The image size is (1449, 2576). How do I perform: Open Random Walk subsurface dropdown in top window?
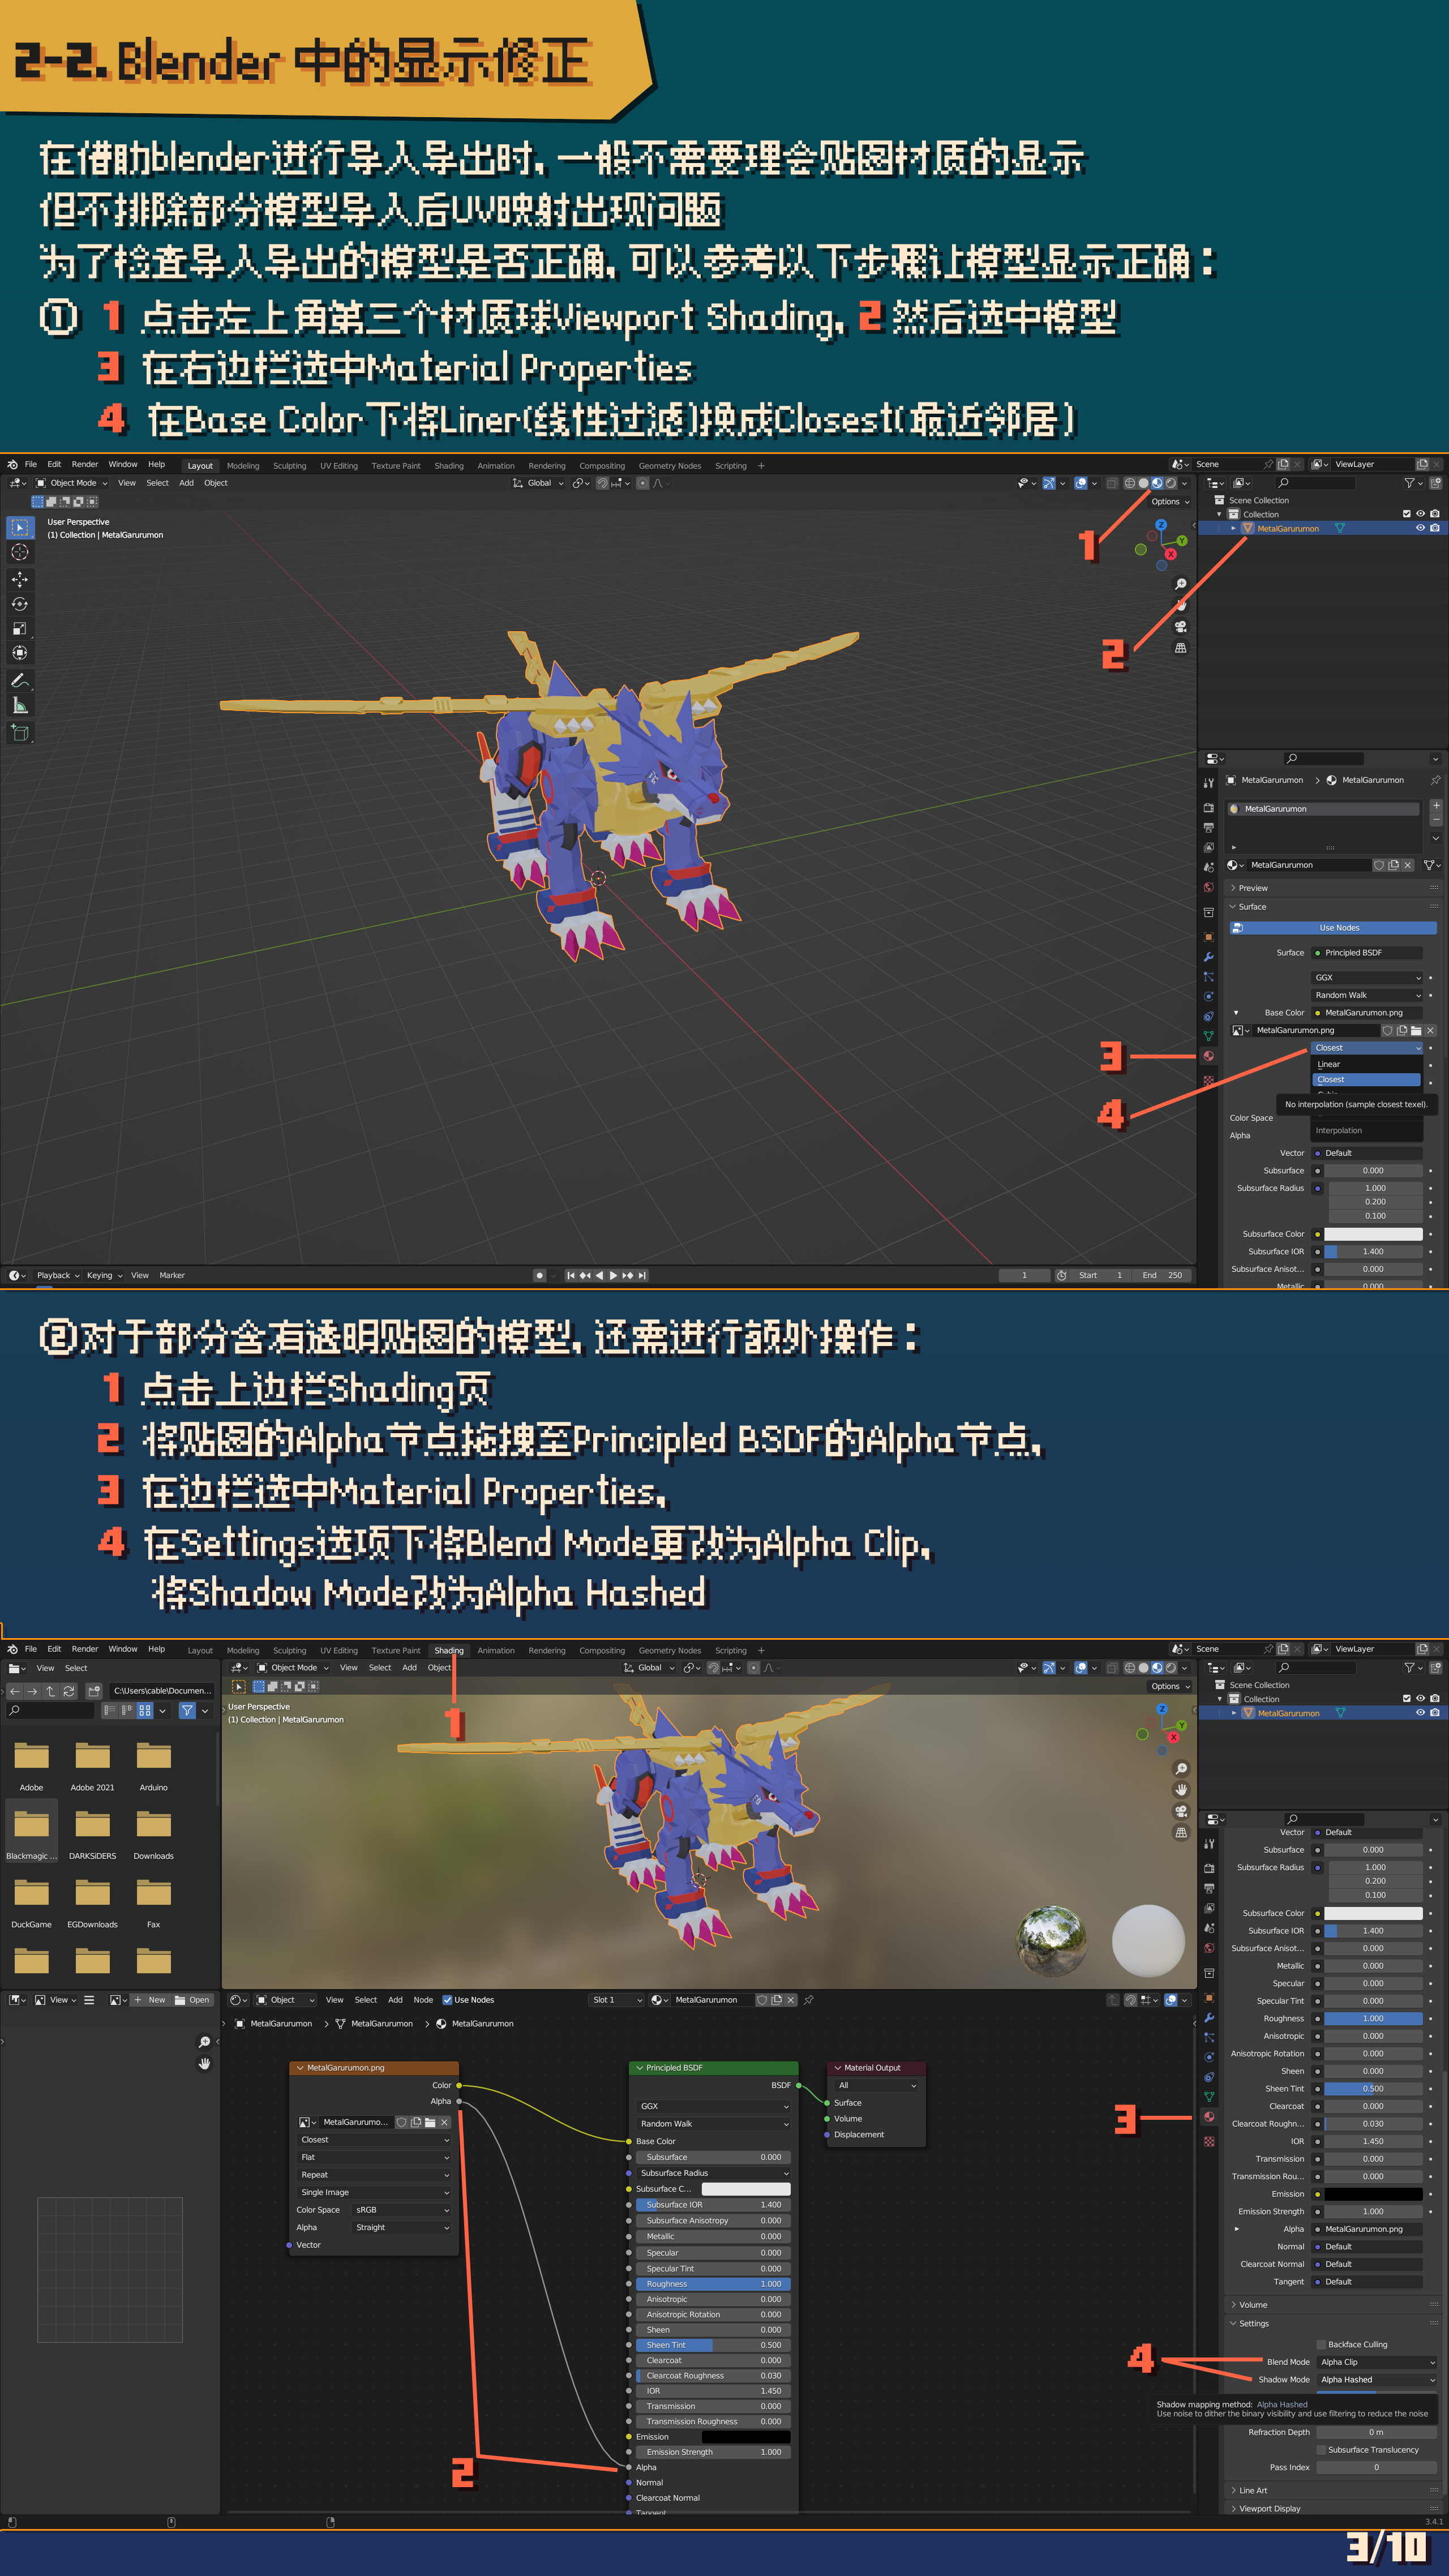[1366, 995]
